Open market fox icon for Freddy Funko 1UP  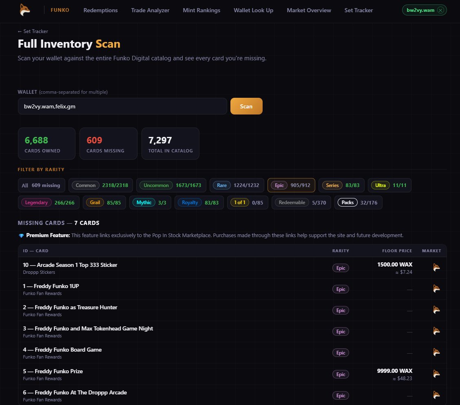[436, 288]
